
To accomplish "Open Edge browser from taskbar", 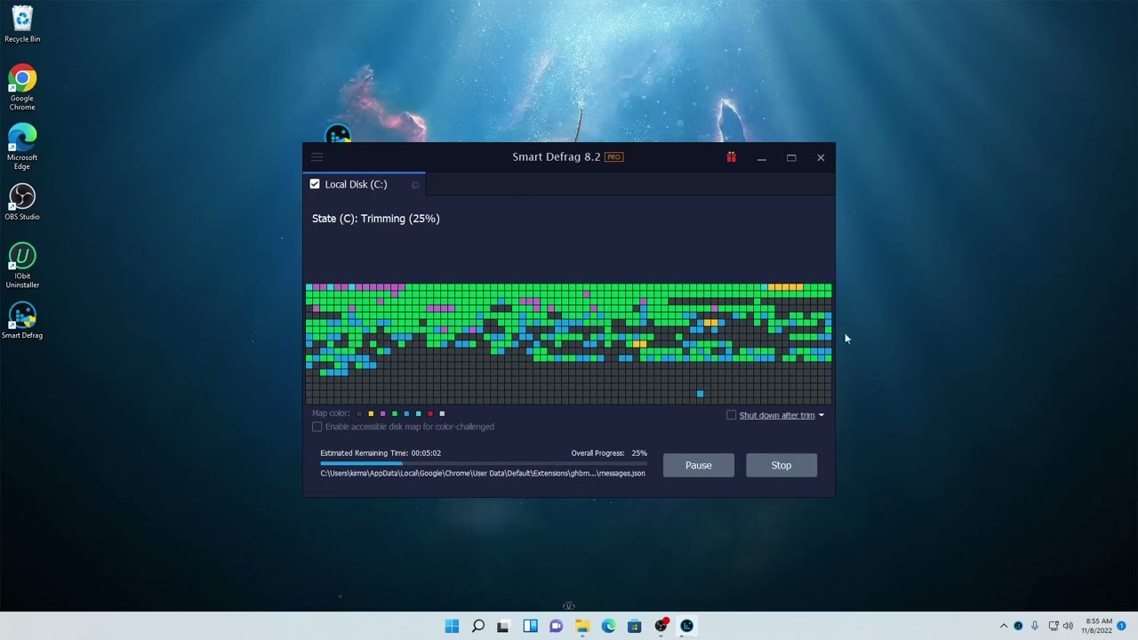I will pyautogui.click(x=608, y=626).
